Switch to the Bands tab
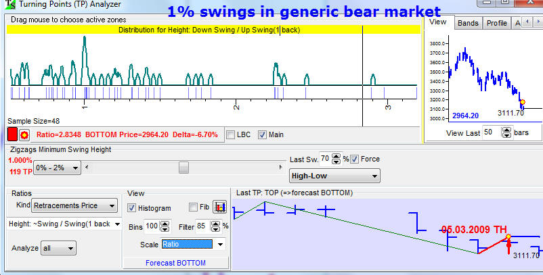 click(x=467, y=23)
